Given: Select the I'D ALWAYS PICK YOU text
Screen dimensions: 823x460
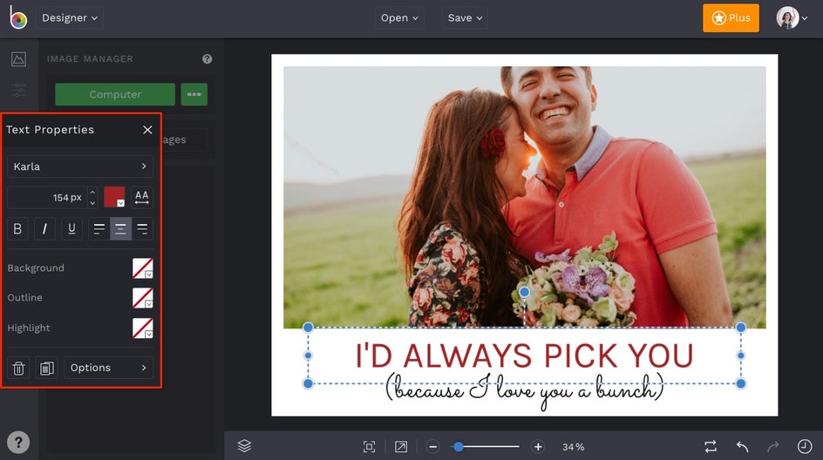Looking at the screenshot, I should (524, 356).
